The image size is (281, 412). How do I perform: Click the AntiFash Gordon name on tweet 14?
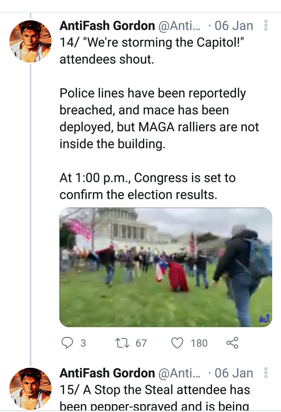point(107,26)
